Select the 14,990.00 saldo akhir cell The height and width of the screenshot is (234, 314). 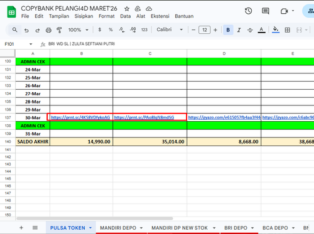coord(82,142)
